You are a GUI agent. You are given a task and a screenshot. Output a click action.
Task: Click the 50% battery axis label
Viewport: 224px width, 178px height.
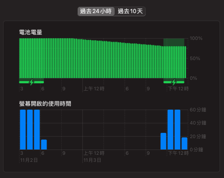pyautogui.click(x=195, y=58)
